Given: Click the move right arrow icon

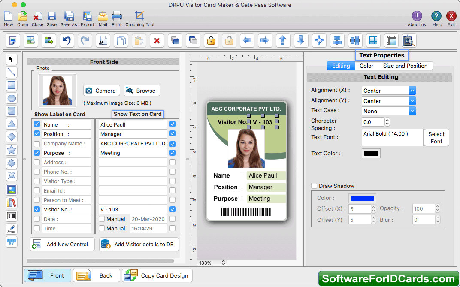Looking at the screenshot, I should (265, 40).
